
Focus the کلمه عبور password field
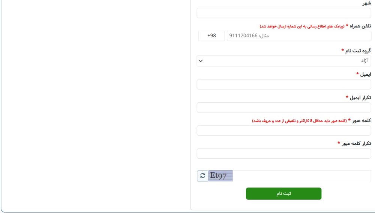[x=284, y=130]
